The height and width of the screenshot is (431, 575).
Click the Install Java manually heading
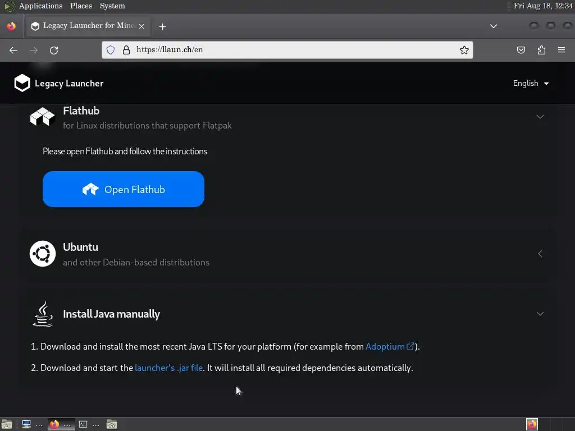111,314
